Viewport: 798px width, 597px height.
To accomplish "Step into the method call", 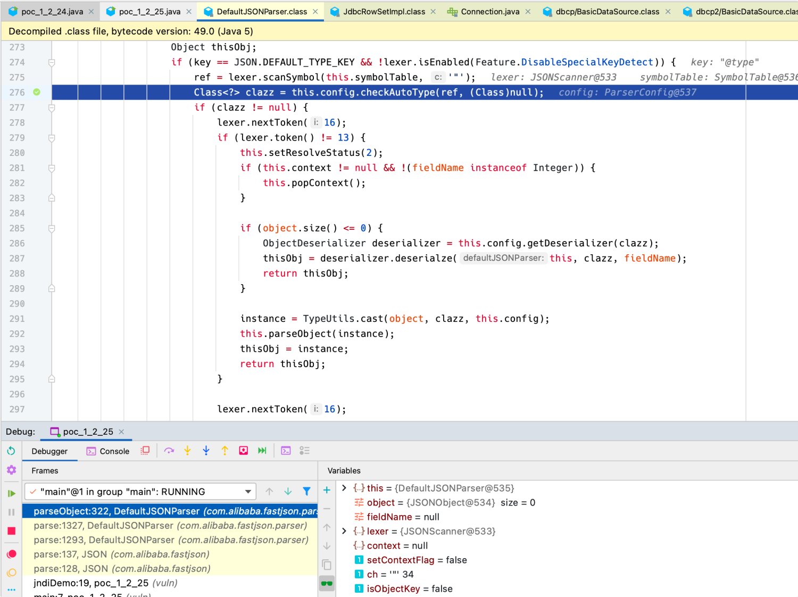I will click(x=187, y=451).
